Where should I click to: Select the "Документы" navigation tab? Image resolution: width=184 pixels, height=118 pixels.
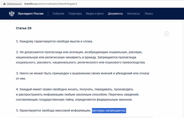(x=115, y=14)
